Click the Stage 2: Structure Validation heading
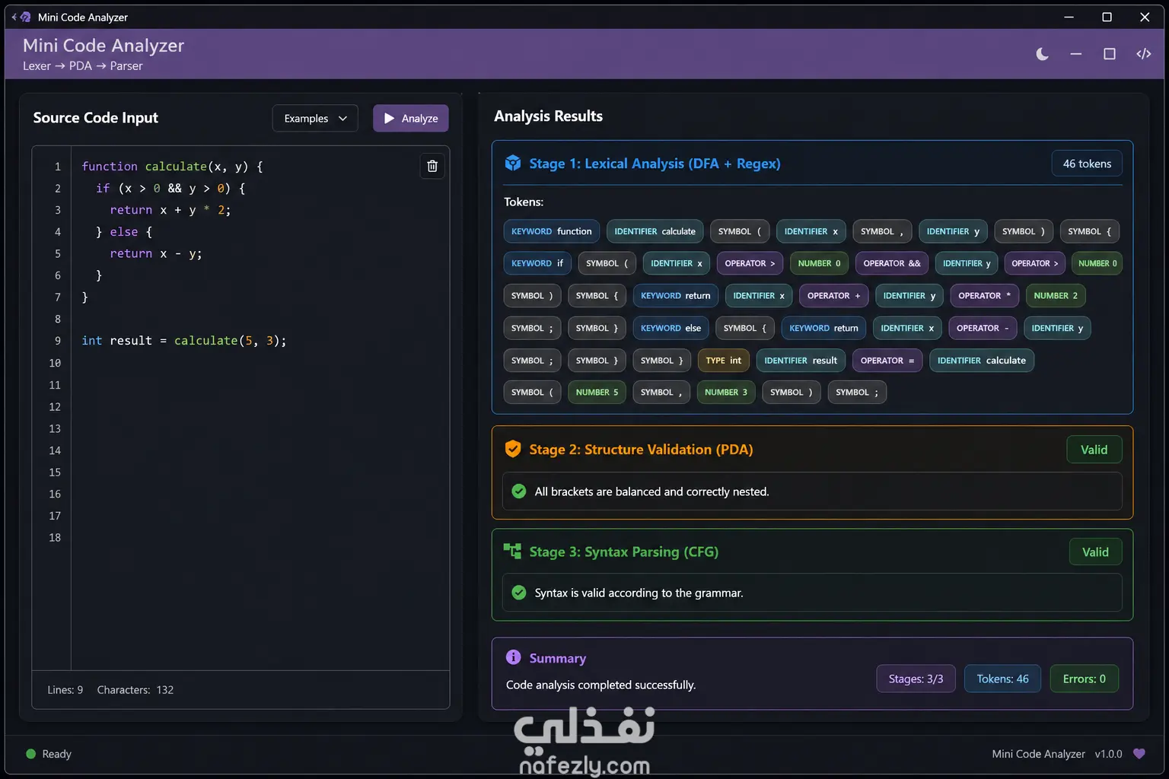 pyautogui.click(x=641, y=450)
